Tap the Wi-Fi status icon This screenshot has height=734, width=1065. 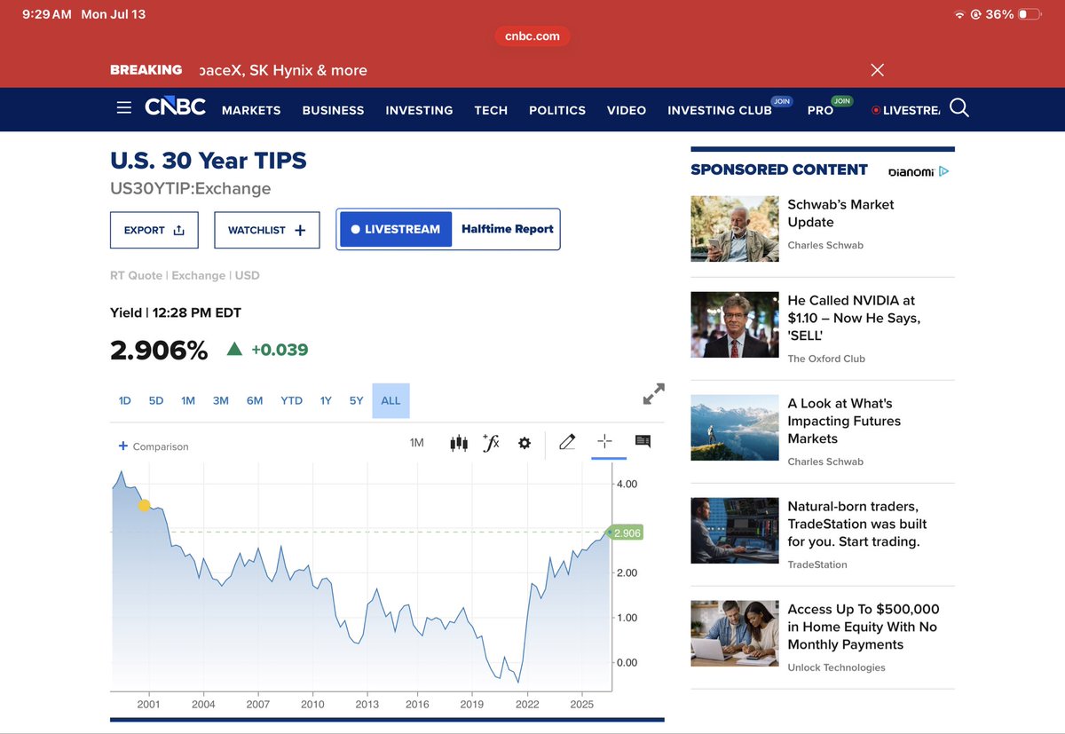click(x=959, y=15)
